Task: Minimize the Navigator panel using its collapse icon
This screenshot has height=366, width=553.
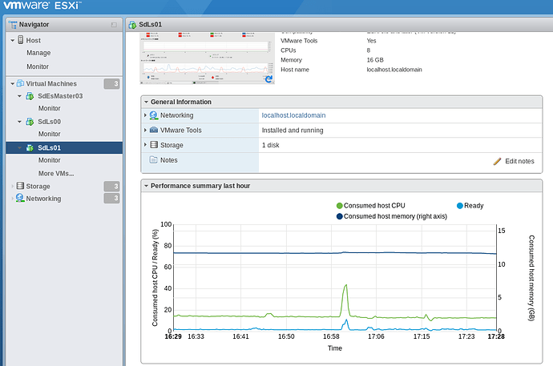Action: click(x=114, y=25)
